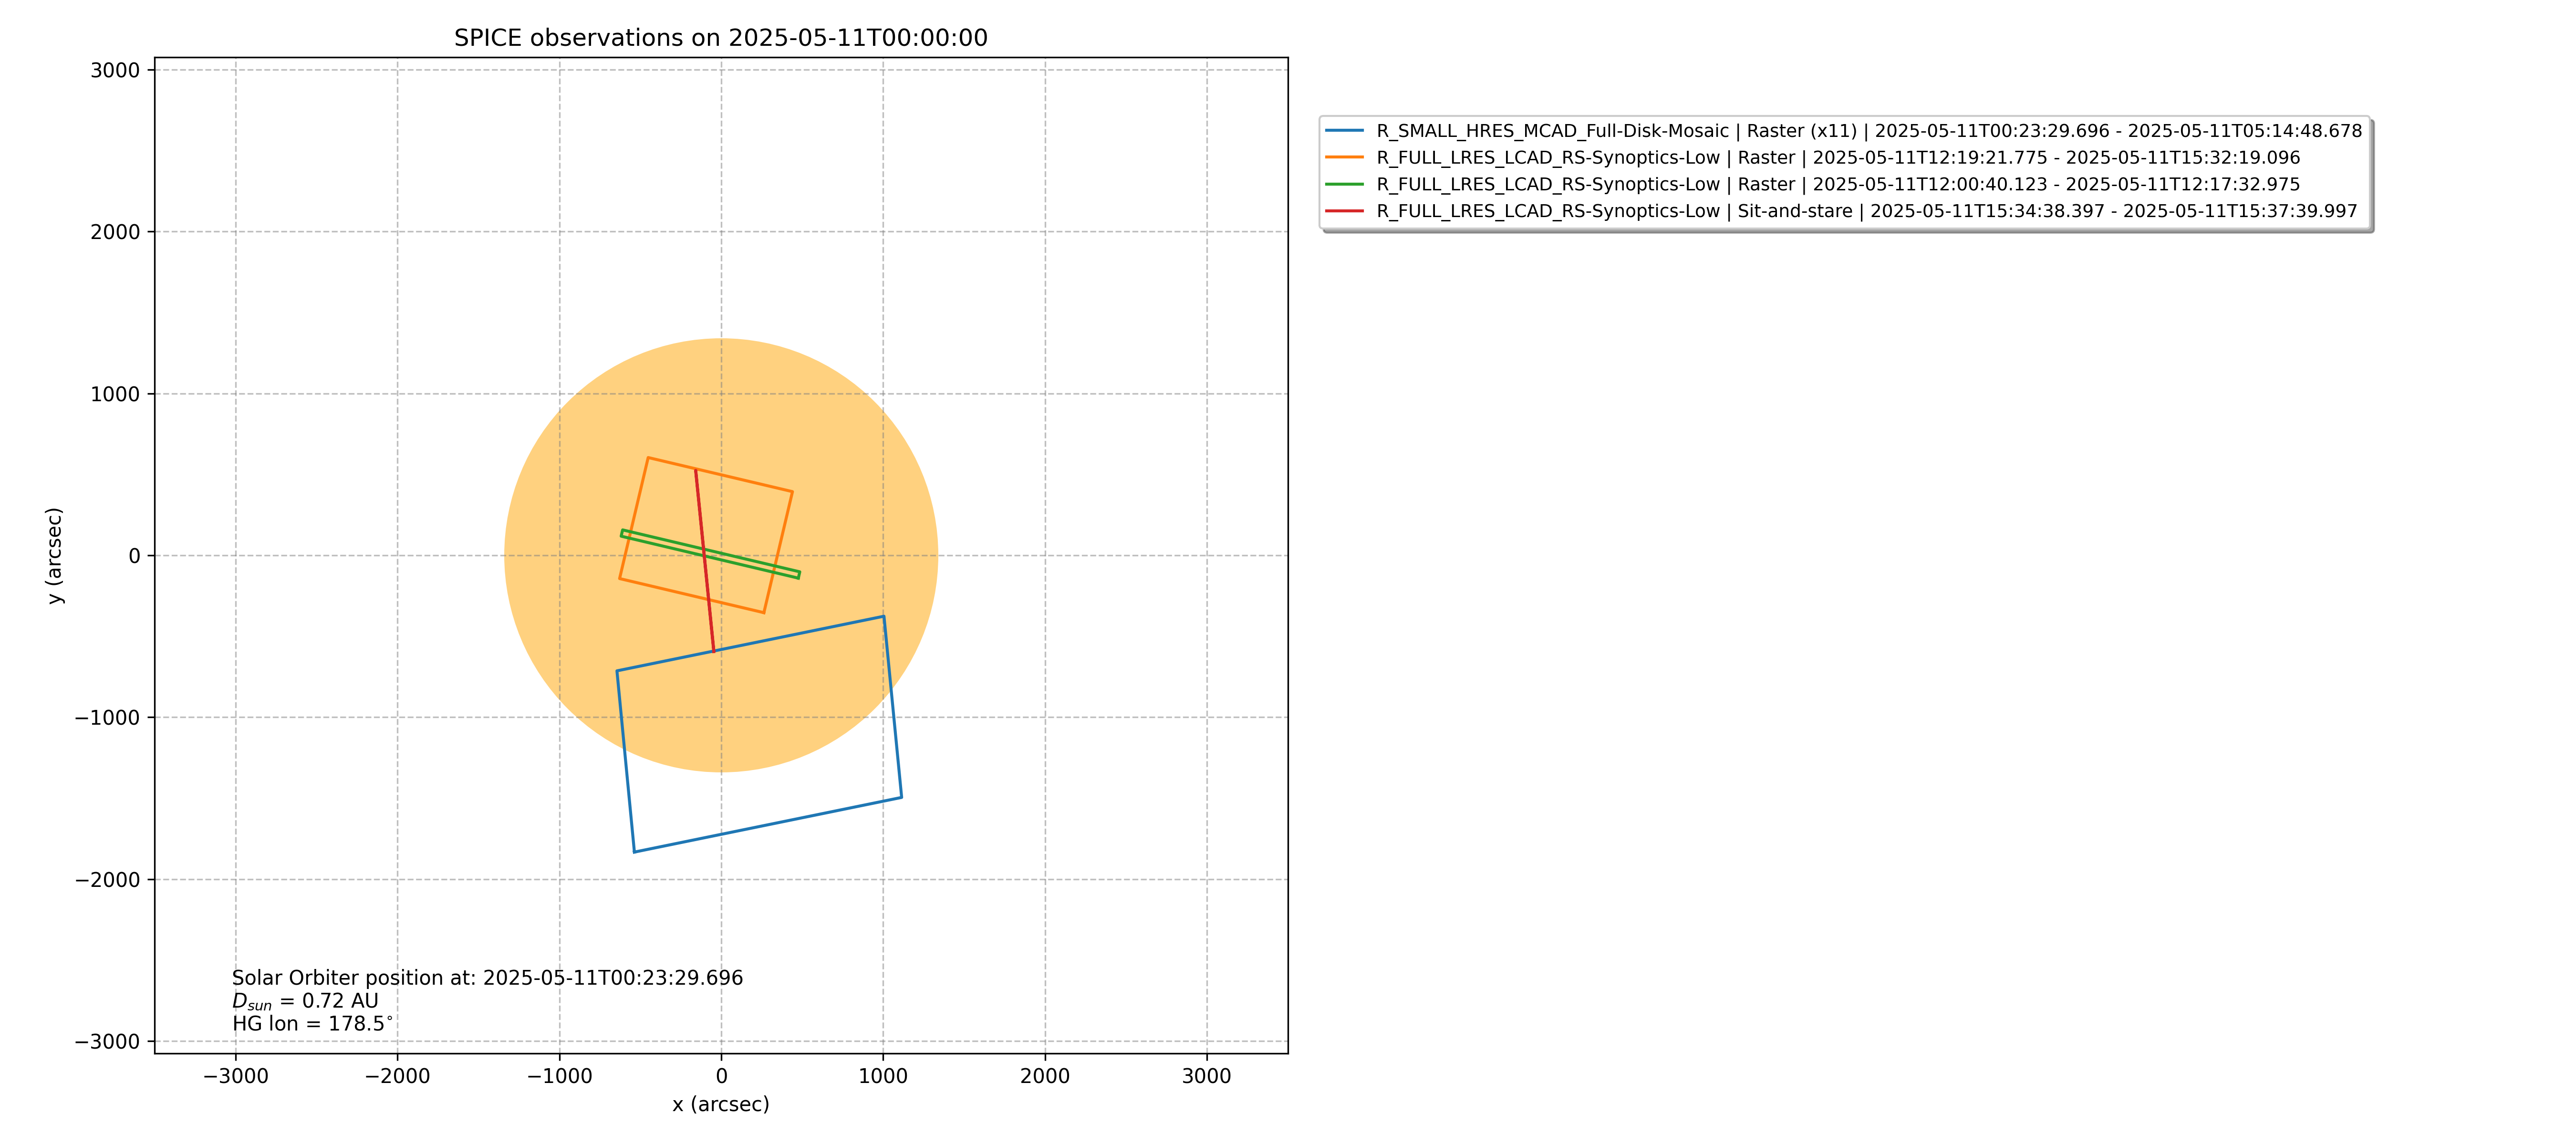Click the 3000 tick label on x axis
This screenshot has width=2576, height=1145.
point(1206,1076)
